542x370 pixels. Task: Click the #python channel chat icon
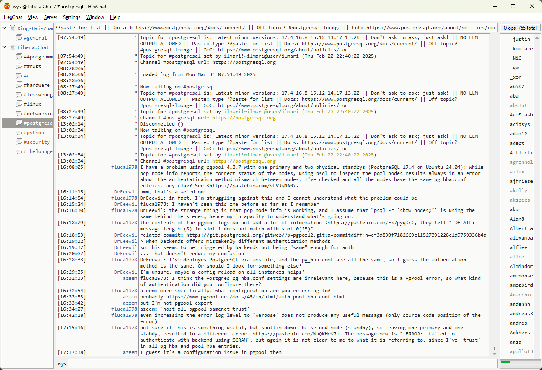19,133
